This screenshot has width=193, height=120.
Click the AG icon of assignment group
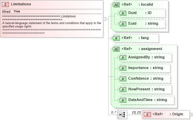(x=116, y=49)
